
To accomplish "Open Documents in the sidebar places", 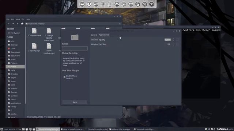I will pyautogui.click(x=14, y=56).
